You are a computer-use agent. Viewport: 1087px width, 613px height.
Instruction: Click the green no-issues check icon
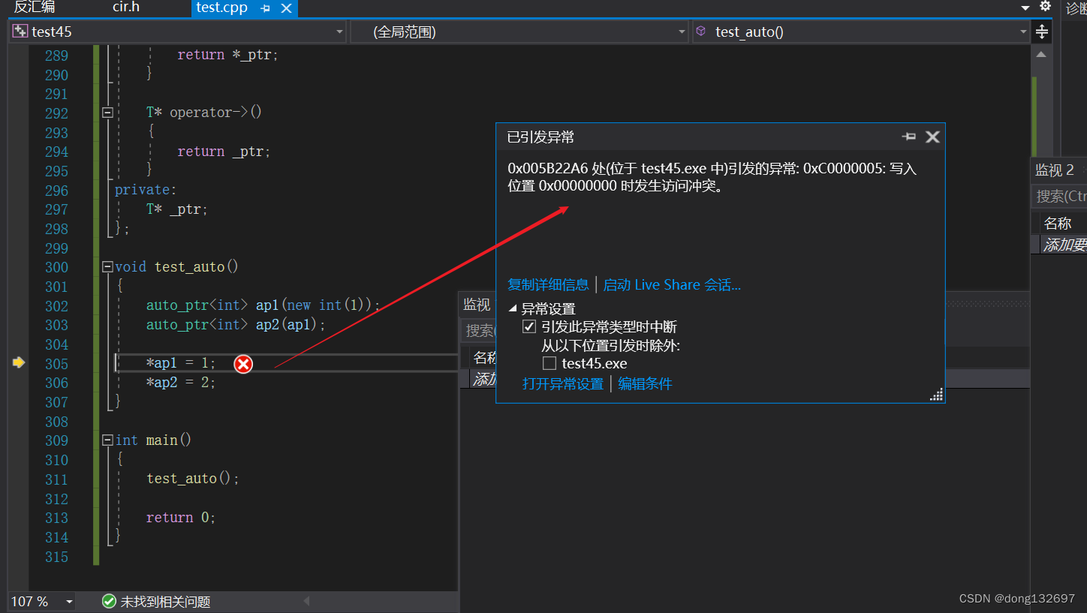click(x=109, y=601)
